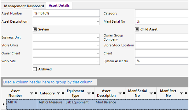Pin the Asset Description column
The image size is (189, 110).
point(124,93)
